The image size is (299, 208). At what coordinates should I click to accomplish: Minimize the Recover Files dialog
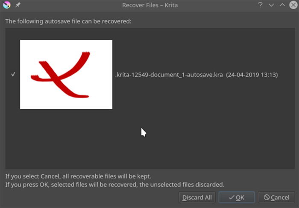click(271, 5)
